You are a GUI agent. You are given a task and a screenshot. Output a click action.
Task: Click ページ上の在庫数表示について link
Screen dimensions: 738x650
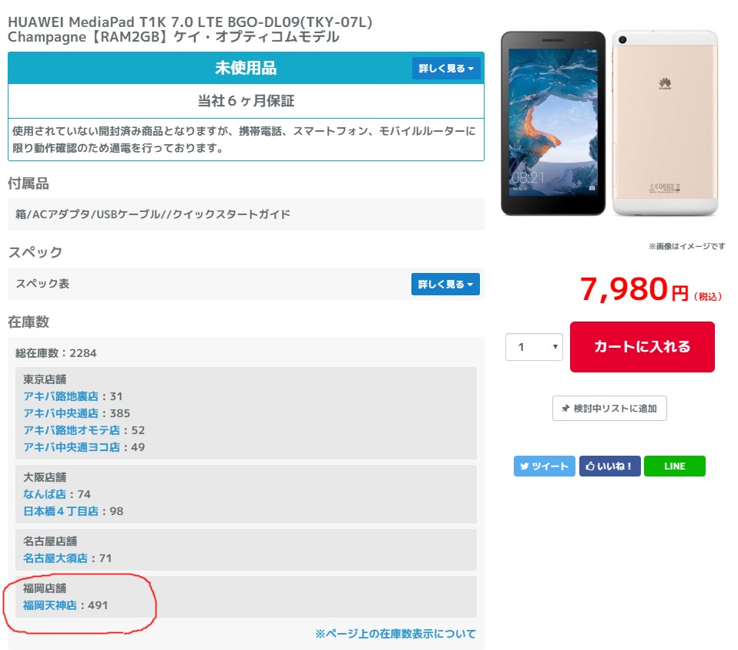395,634
